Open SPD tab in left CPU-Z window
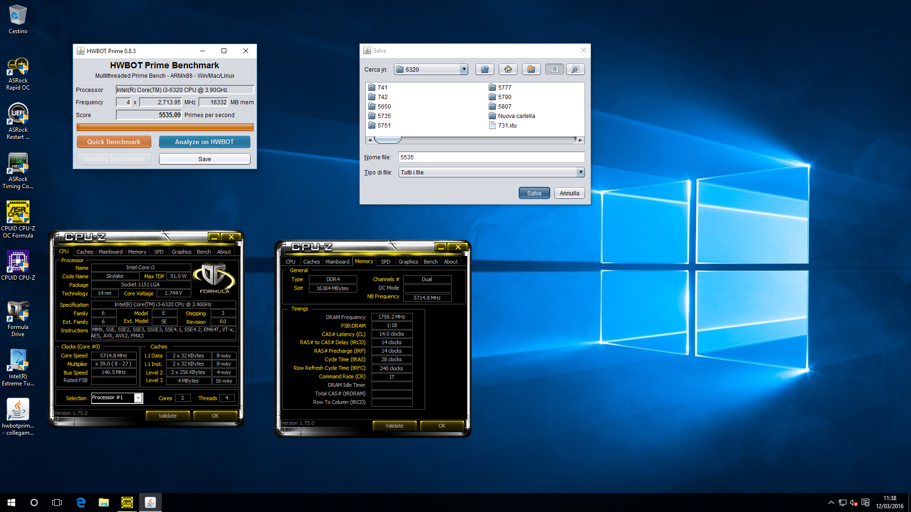The width and height of the screenshot is (911, 512). [x=158, y=252]
